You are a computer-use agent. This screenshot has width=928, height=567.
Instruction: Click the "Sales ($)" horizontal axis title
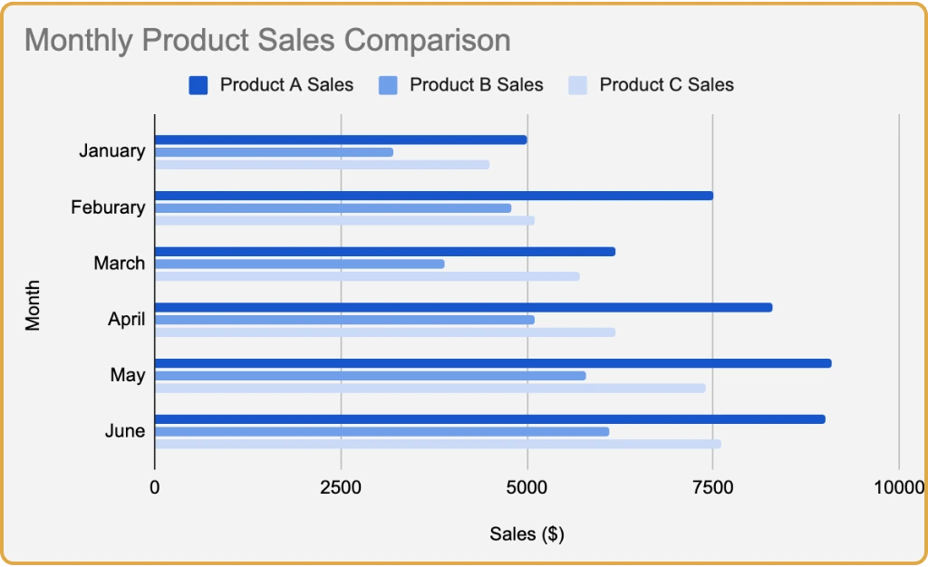(527, 534)
